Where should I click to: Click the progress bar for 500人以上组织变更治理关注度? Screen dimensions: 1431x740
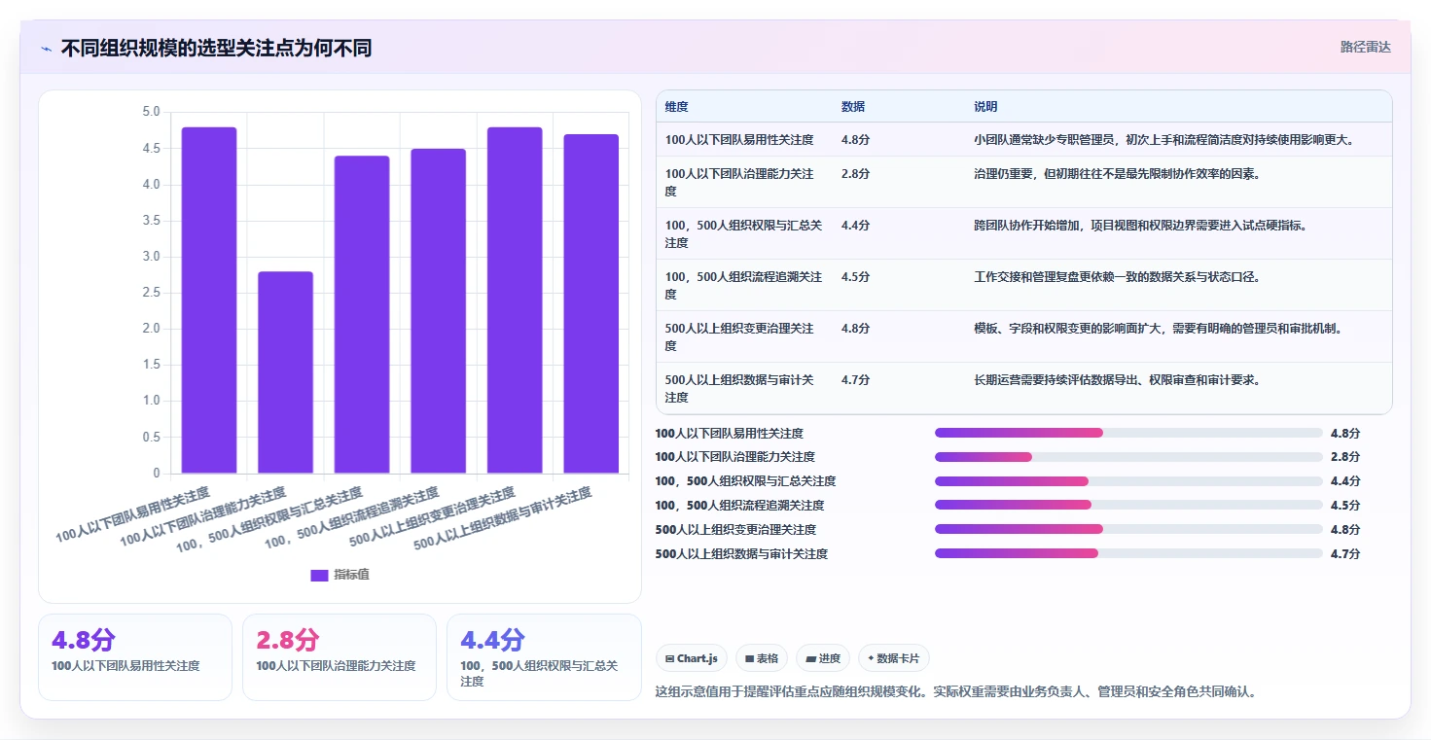pyautogui.click(x=1128, y=529)
